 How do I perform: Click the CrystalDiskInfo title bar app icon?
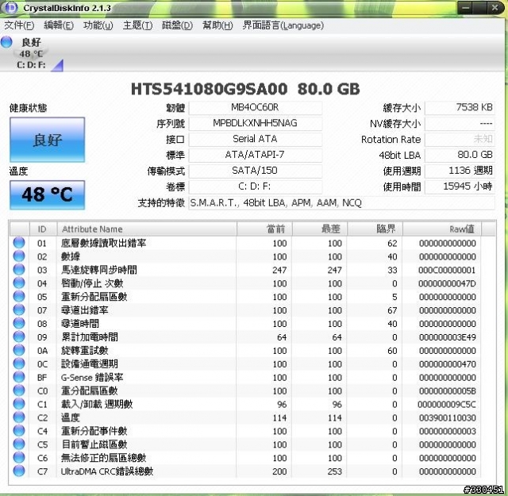(x=12, y=8)
